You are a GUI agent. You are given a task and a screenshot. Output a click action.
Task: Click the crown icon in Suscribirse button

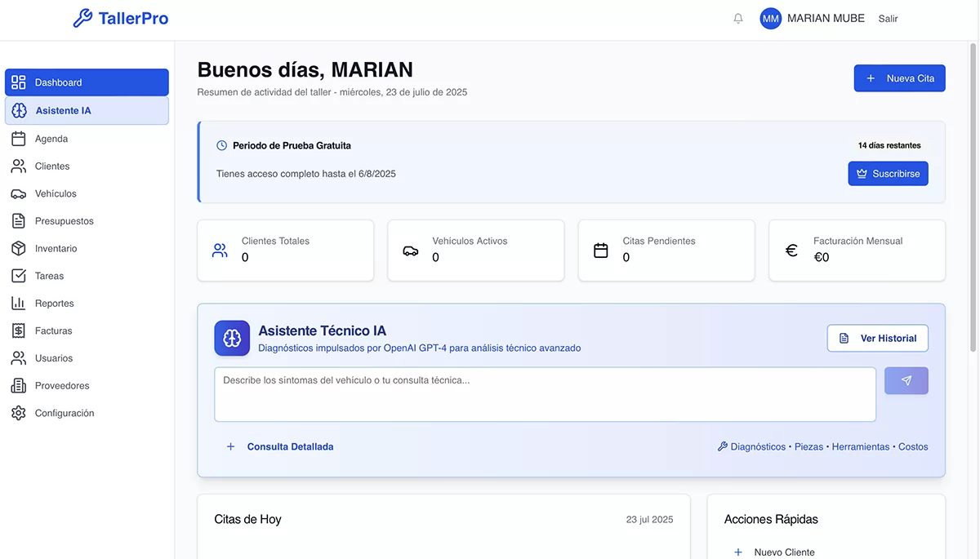[862, 174]
